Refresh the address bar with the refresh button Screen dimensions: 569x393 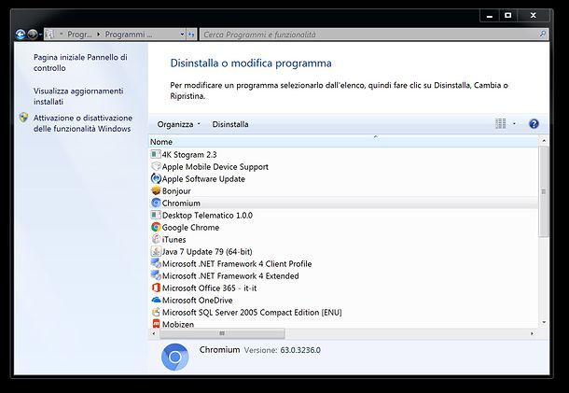pos(191,35)
